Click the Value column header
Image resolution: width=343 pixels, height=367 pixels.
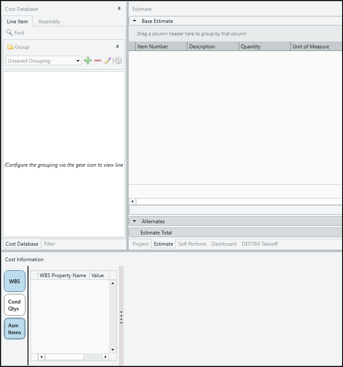click(x=99, y=275)
